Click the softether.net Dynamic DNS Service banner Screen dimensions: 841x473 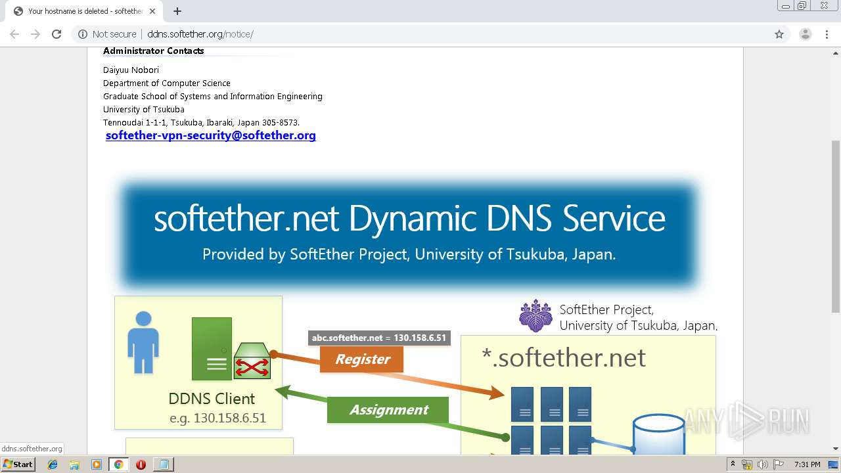(409, 234)
